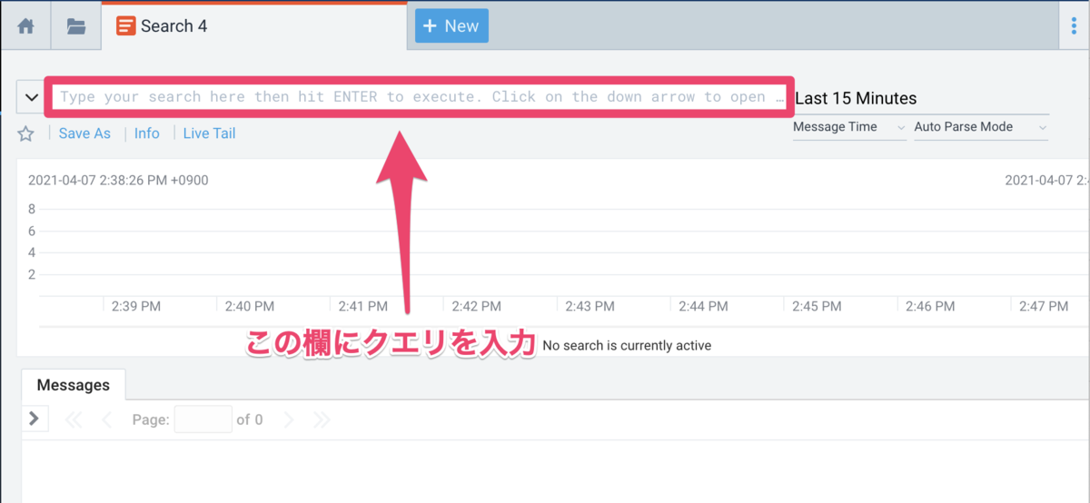The width and height of the screenshot is (1090, 503).
Task: Open the Auto Parse Mode dropdown
Action: [x=980, y=127]
